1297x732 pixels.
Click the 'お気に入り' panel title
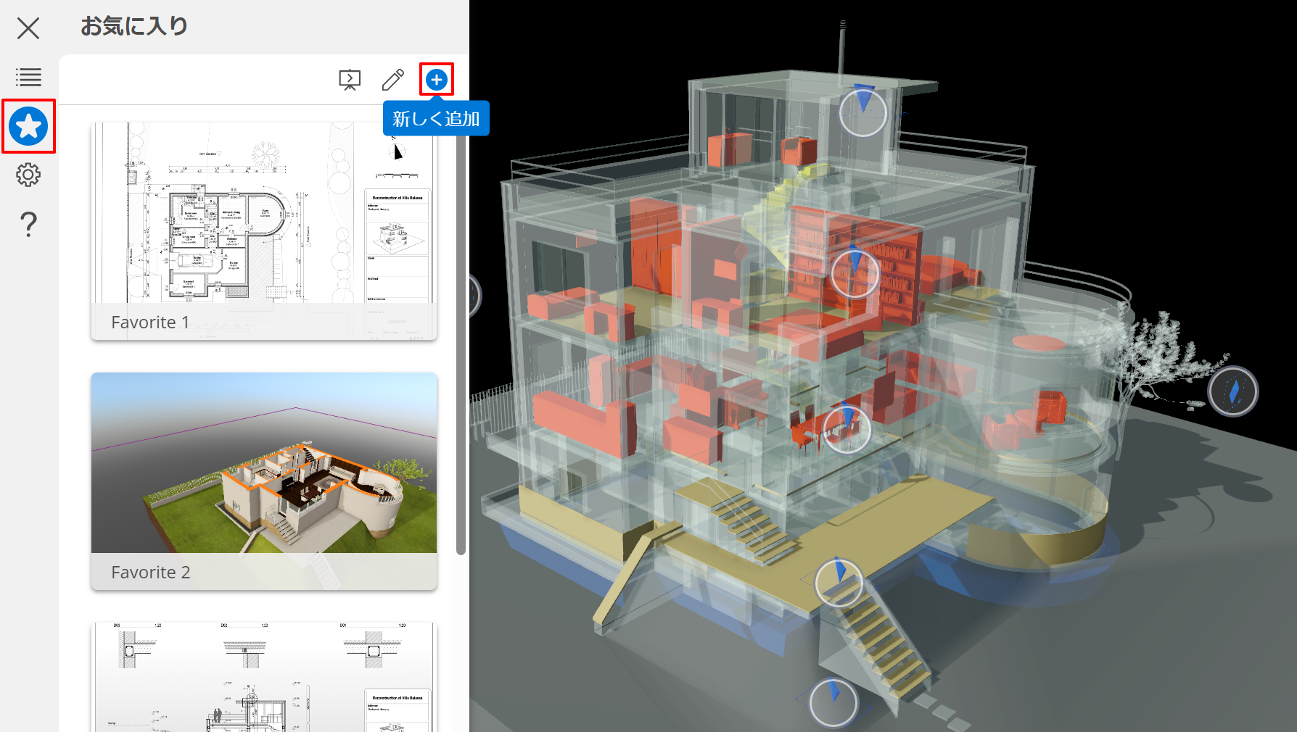click(x=134, y=27)
